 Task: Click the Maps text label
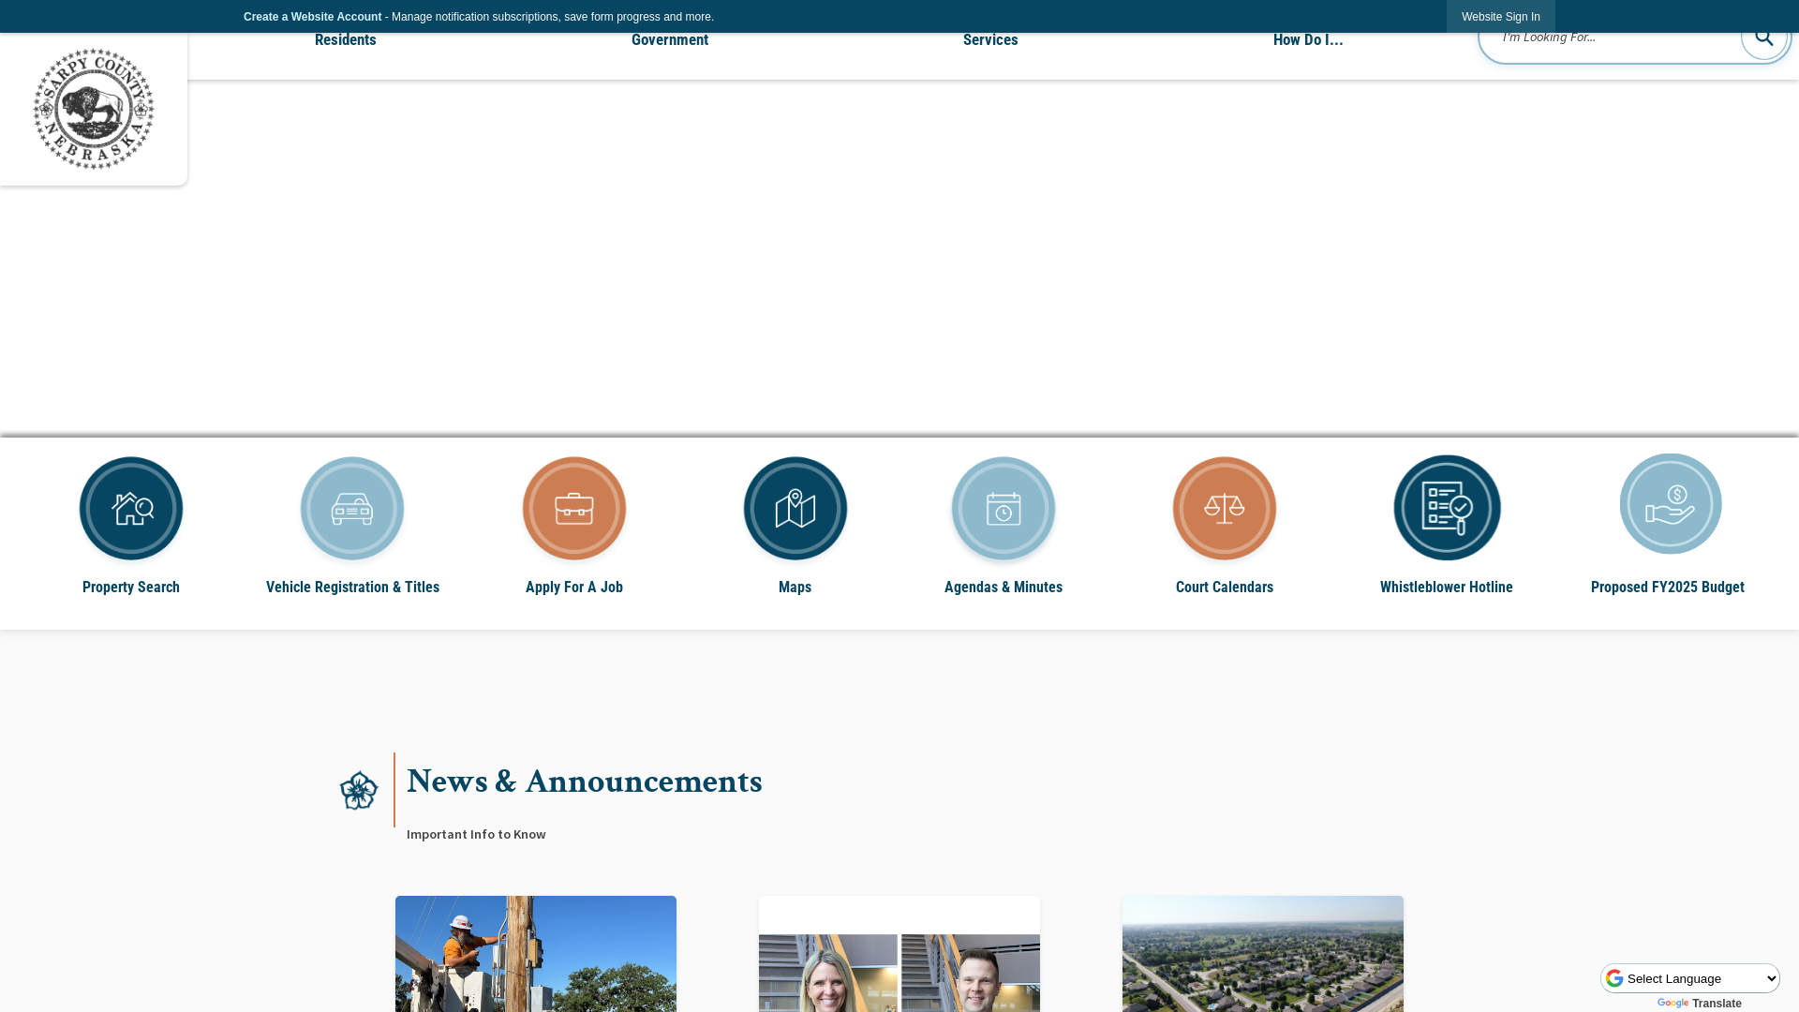[x=795, y=588]
